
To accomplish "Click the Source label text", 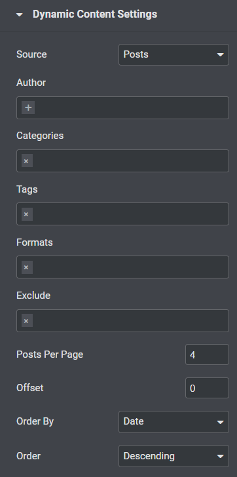I will point(31,54).
